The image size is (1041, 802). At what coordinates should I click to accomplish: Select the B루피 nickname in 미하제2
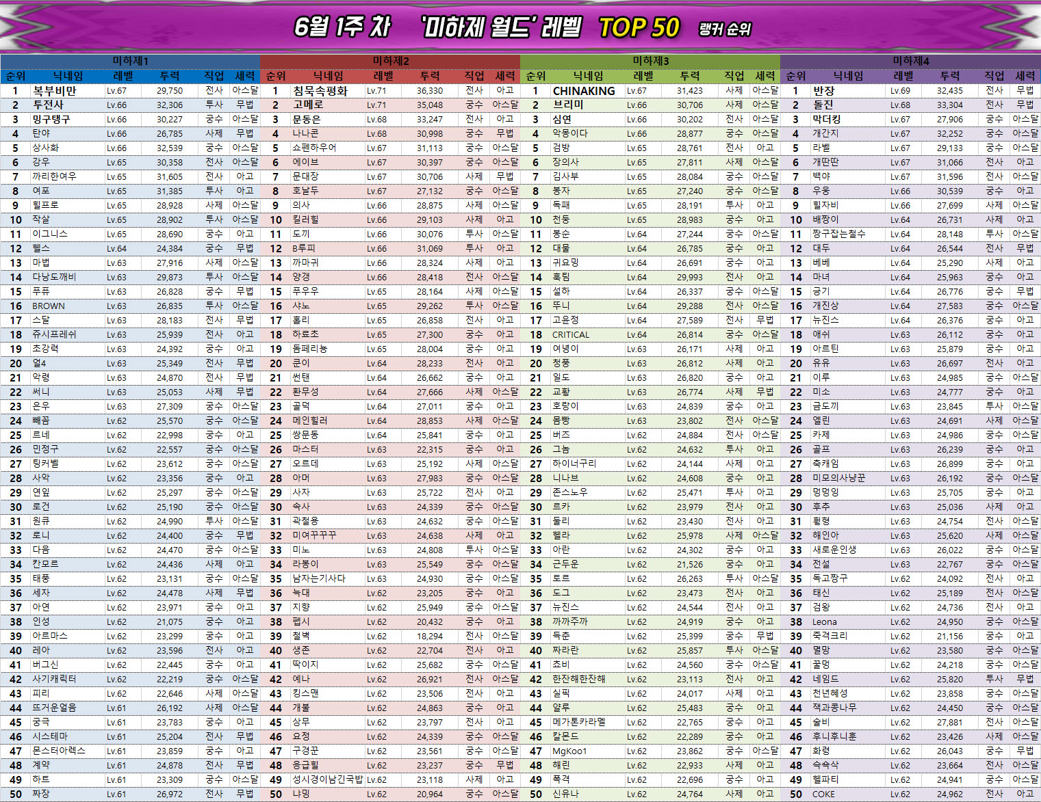coord(304,249)
